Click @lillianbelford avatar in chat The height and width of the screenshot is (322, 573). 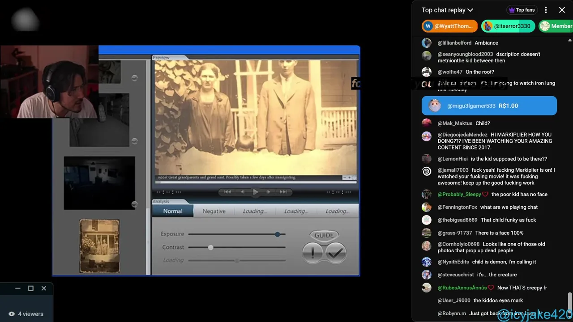(x=427, y=43)
